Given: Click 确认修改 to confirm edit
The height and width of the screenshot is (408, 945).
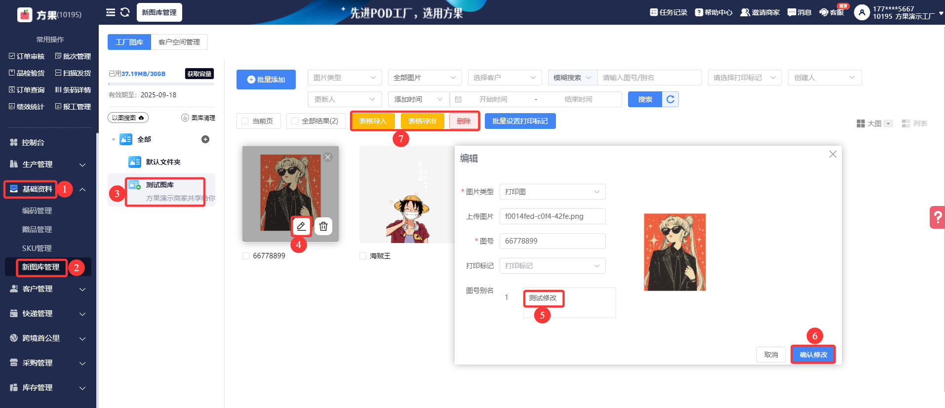Looking at the screenshot, I should 813,355.
